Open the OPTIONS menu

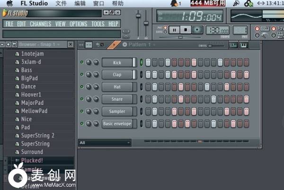[78, 24]
